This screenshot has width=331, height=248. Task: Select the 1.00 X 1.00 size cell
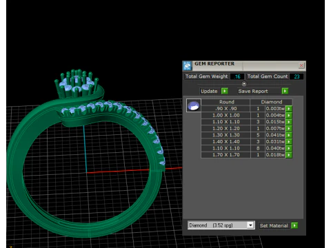(225, 115)
